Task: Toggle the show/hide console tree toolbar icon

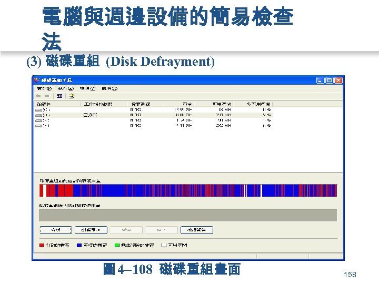Action: coord(59,96)
